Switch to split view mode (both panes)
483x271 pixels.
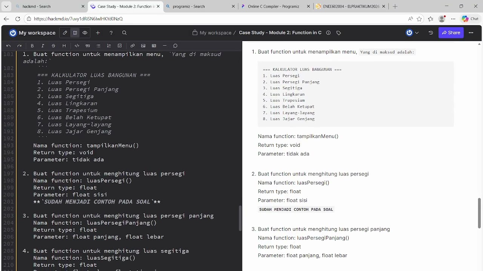pos(75,33)
